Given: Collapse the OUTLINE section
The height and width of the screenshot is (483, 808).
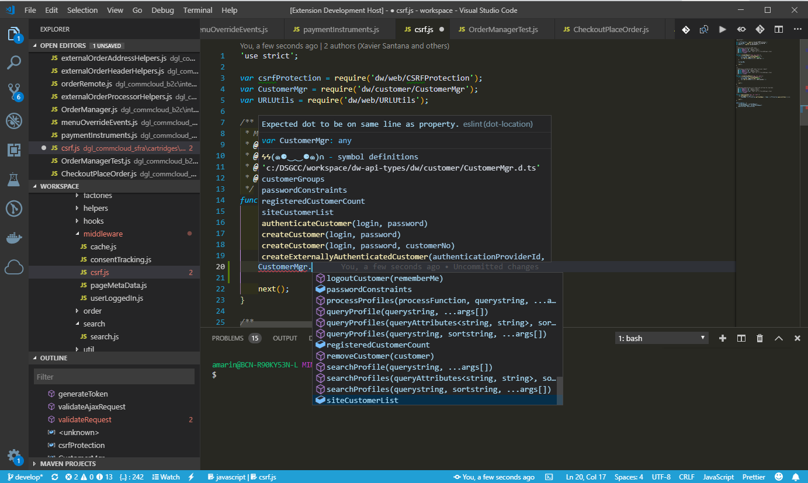Looking at the screenshot, I should pyautogui.click(x=114, y=358).
